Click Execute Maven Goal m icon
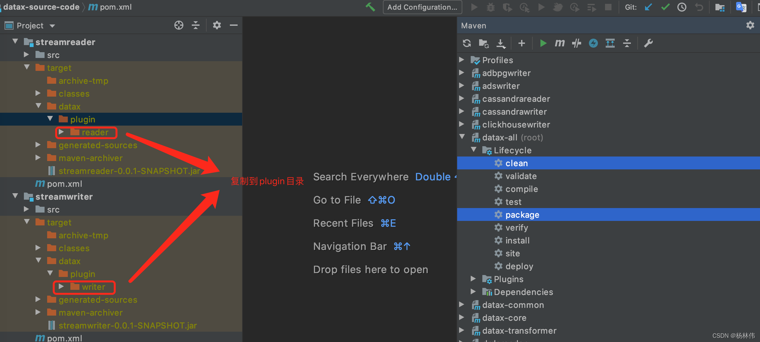The image size is (760, 342). [560, 43]
